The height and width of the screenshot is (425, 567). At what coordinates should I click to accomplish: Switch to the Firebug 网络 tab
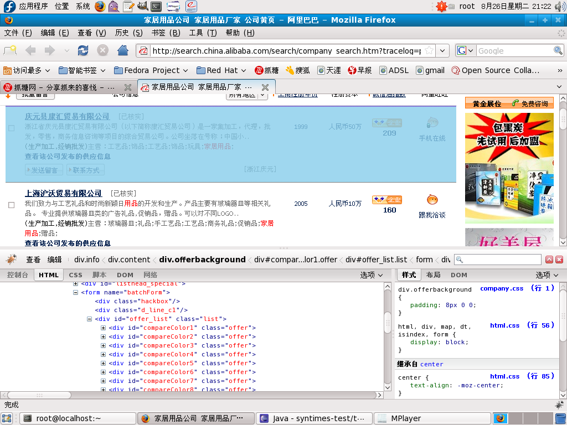point(150,275)
